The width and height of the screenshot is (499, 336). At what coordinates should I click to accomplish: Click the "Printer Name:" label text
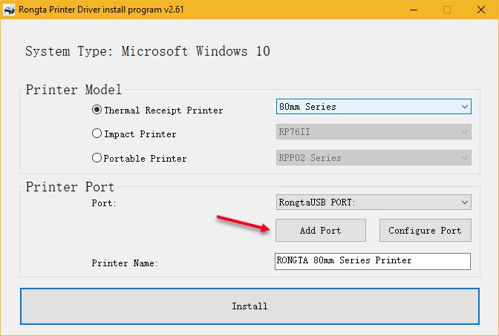pos(125,263)
